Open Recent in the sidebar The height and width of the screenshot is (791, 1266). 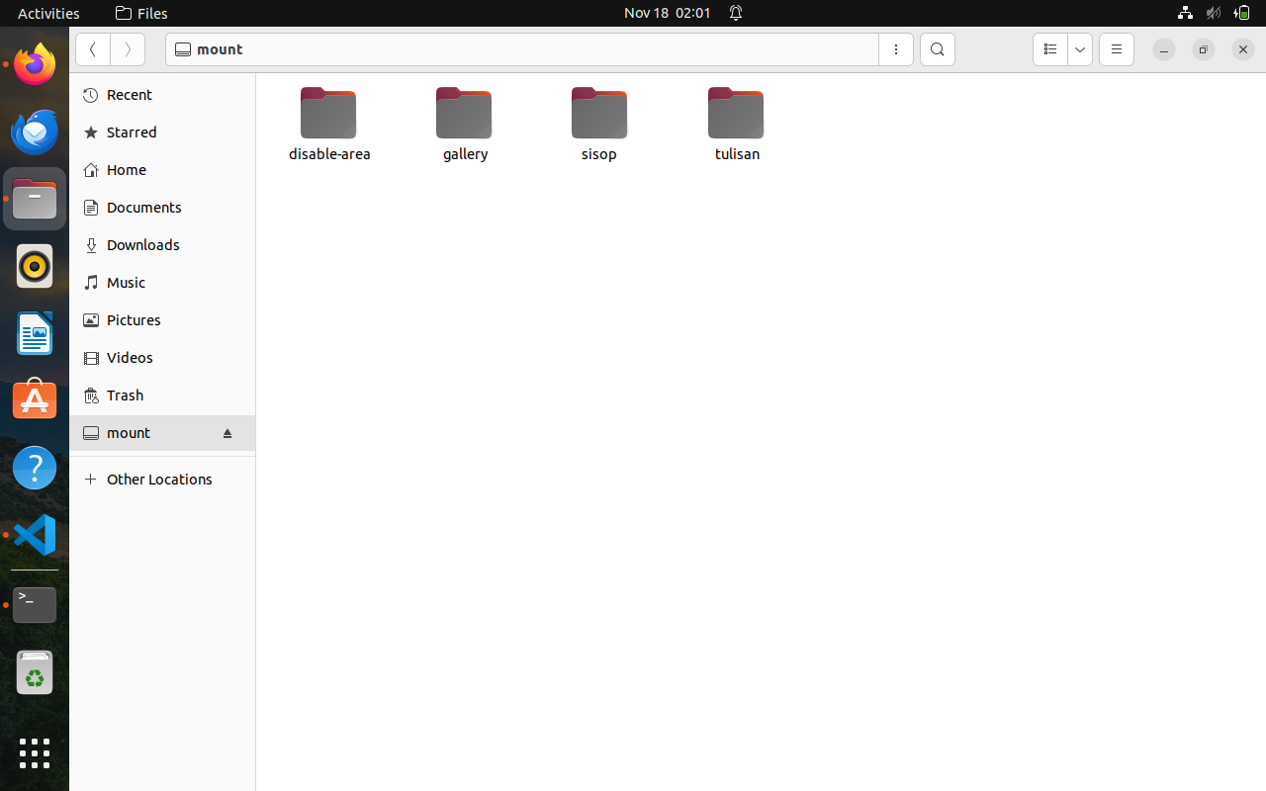point(162,95)
